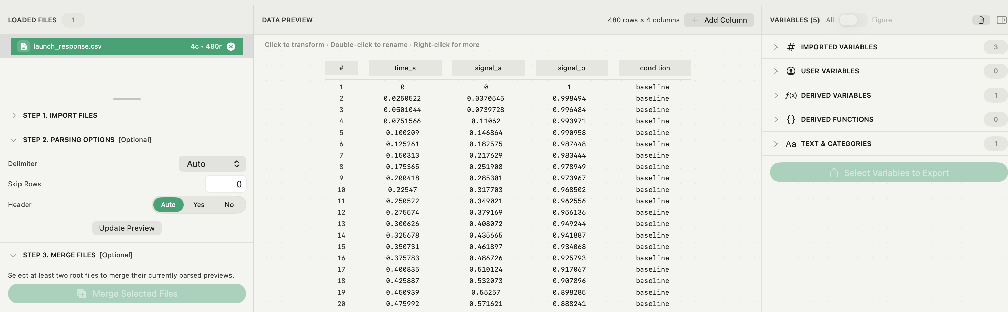Click the trash icon in Variables panel
1008x312 pixels.
coord(981,20)
